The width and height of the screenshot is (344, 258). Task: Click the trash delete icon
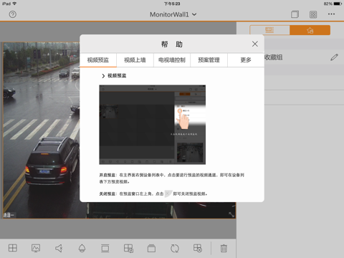224,248
